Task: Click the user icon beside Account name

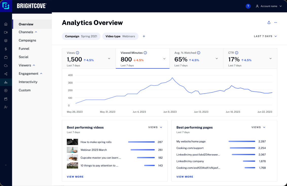Action: tap(257, 6)
